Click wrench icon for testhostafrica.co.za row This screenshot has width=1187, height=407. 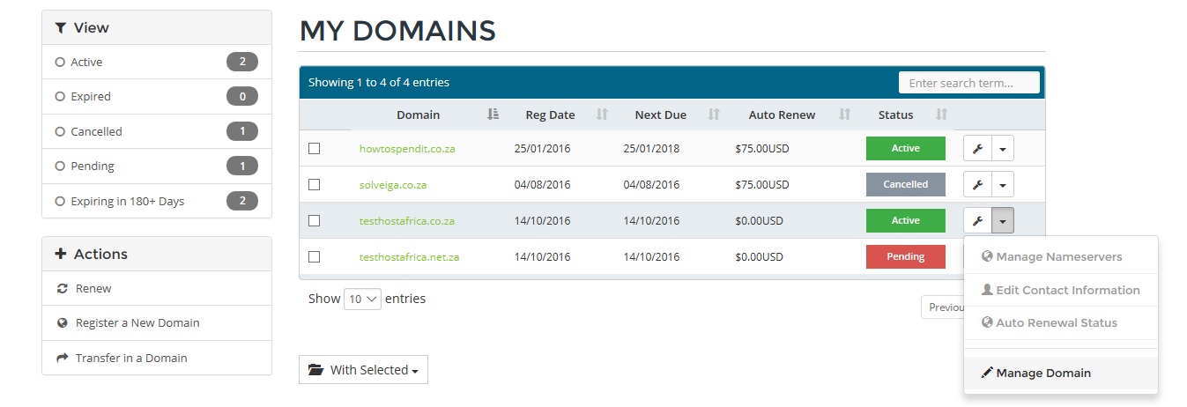tap(977, 221)
